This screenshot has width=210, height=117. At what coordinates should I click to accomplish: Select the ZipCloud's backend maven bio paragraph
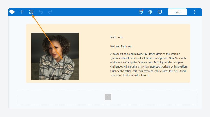click(149, 64)
